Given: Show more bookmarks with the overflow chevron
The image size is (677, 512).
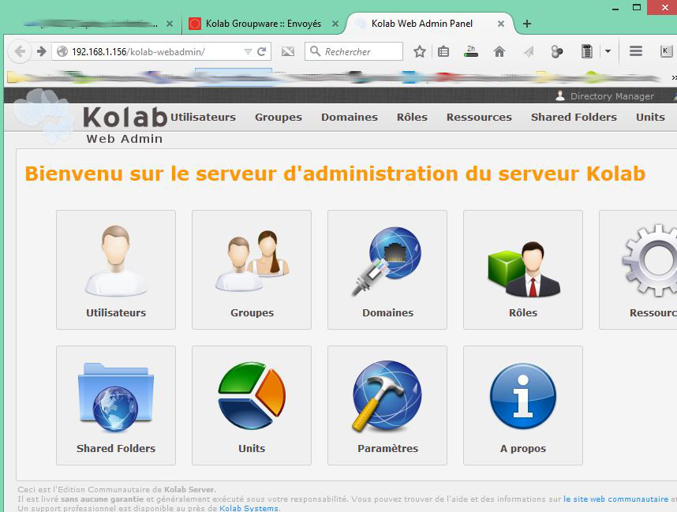Looking at the screenshot, I should [674, 77].
